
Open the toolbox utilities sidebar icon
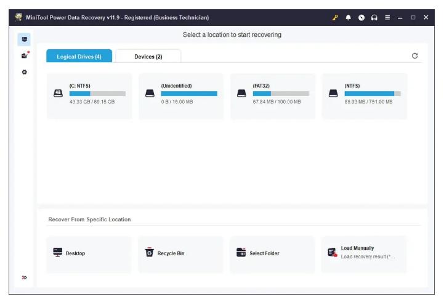point(24,55)
